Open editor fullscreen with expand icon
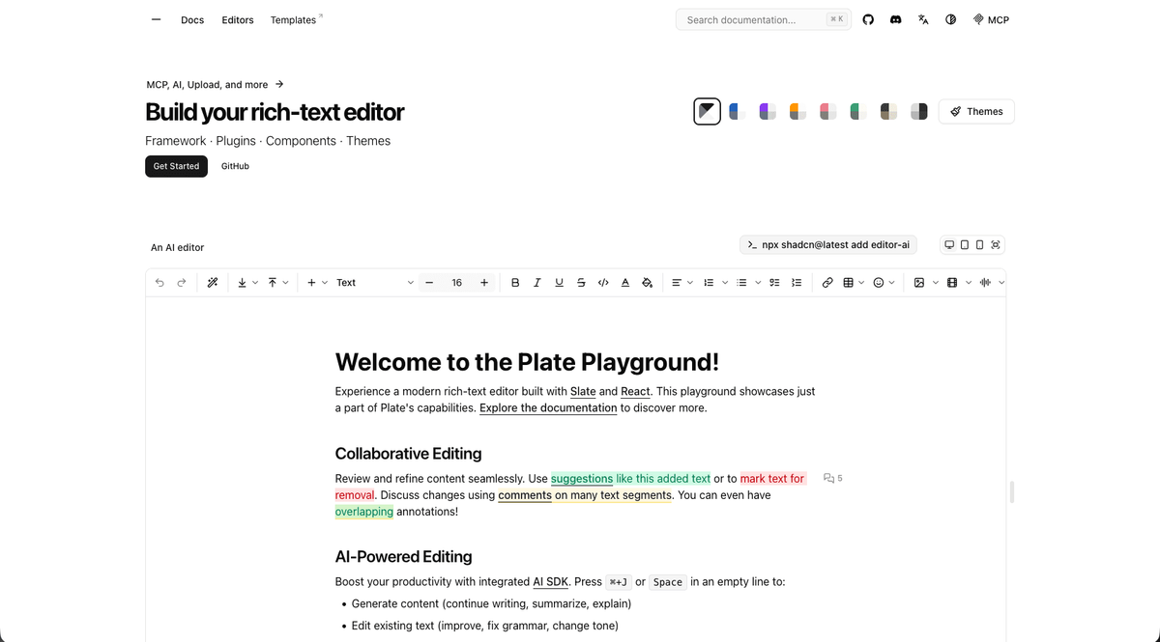1160x642 pixels. [x=996, y=245]
